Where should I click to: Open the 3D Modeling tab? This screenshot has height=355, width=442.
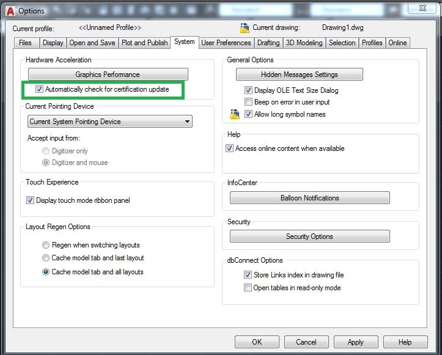tap(304, 43)
